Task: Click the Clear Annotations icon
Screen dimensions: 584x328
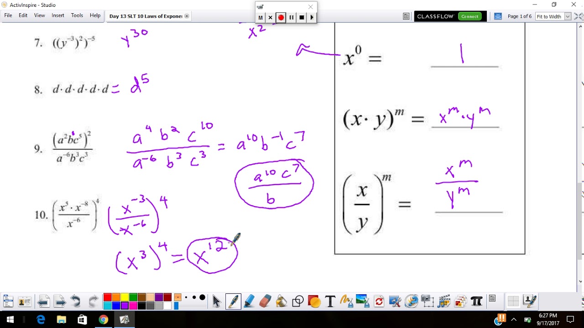Action: 346,301
